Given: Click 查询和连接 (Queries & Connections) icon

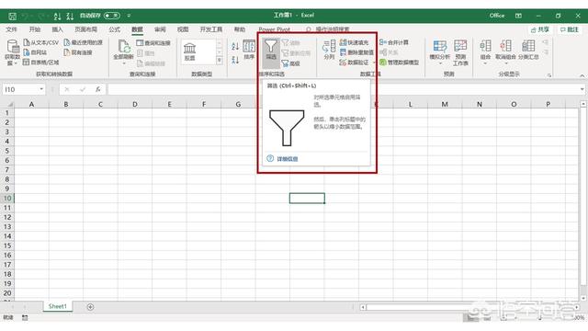Looking at the screenshot, I should pos(140,43).
